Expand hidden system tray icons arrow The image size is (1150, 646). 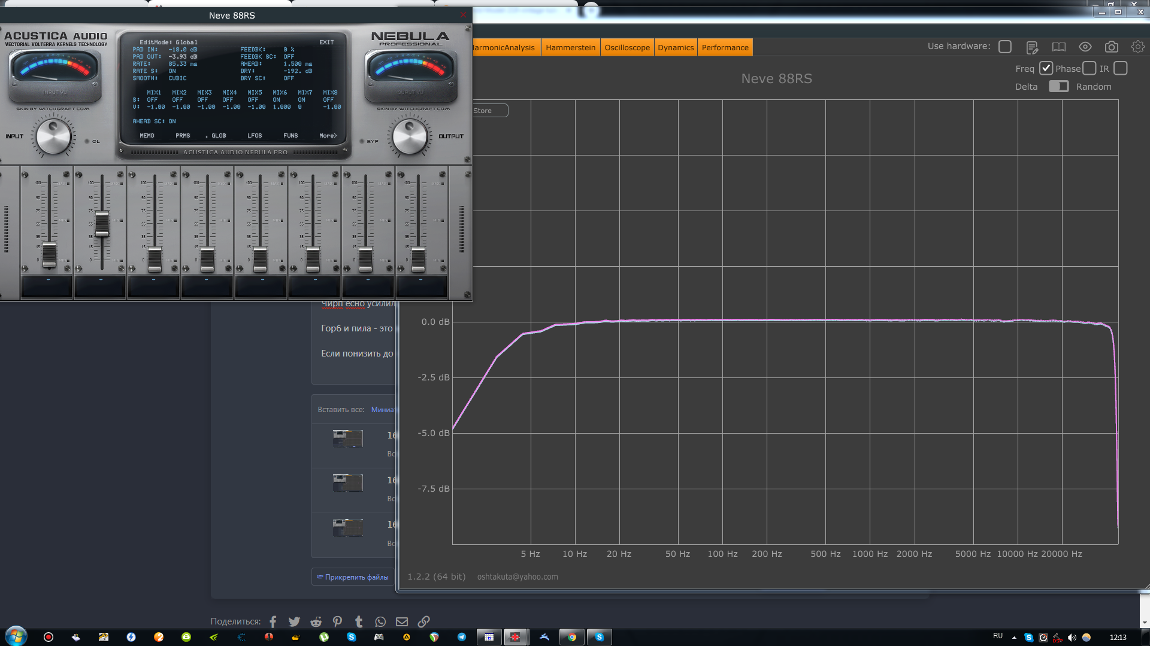(1014, 638)
